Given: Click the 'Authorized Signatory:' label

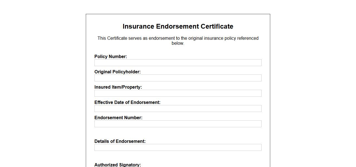Looking at the screenshot, I should (x=118, y=165).
